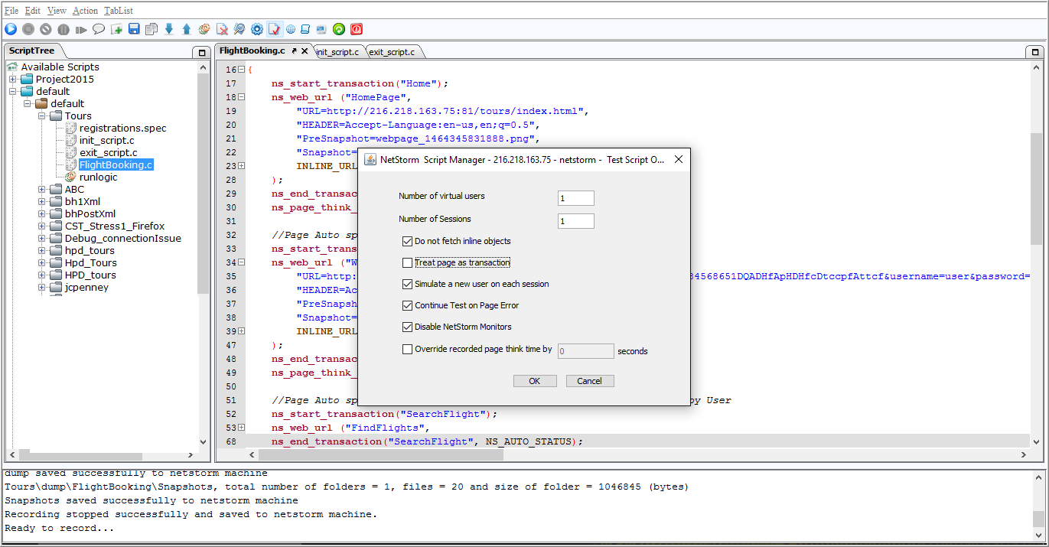This screenshot has width=1049, height=547.
Task: Collapse the code fold at line 18
Action: [241, 97]
